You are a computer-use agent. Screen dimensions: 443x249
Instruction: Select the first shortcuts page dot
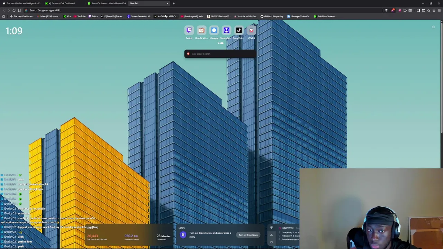[219, 43]
